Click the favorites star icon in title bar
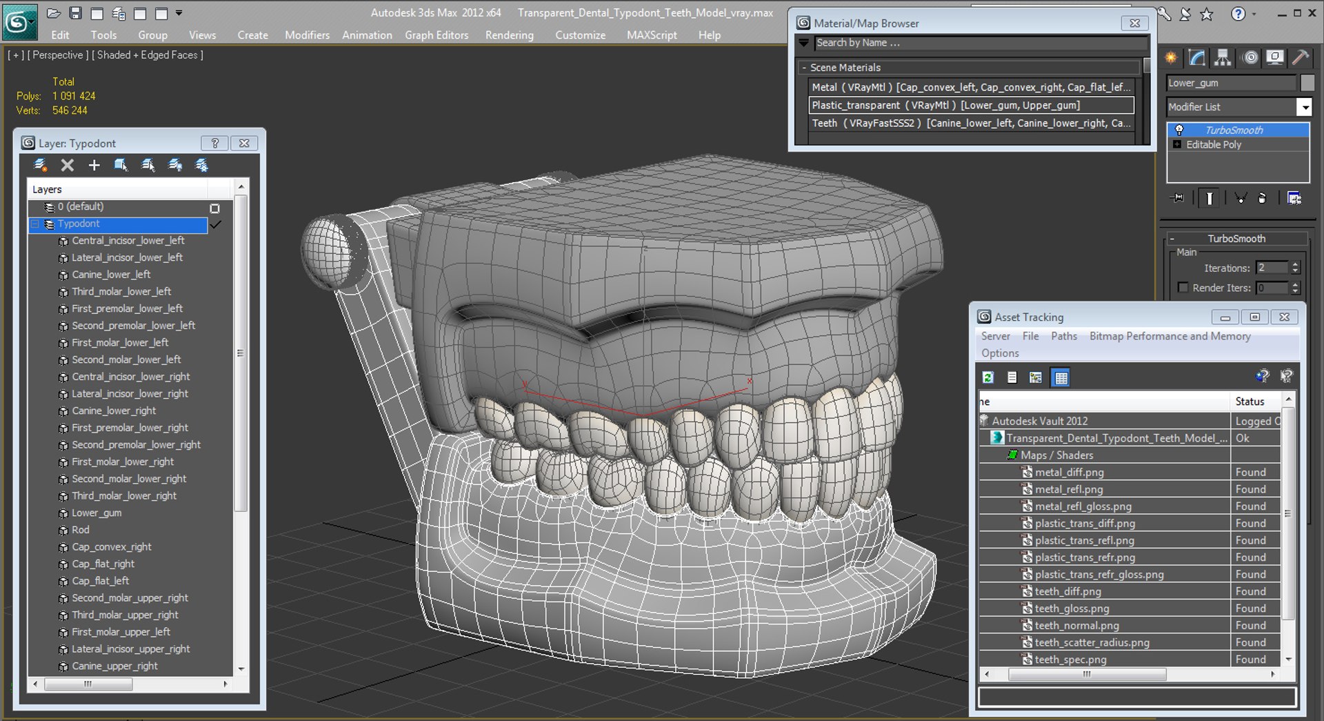This screenshot has height=721, width=1324. pyautogui.click(x=1206, y=14)
